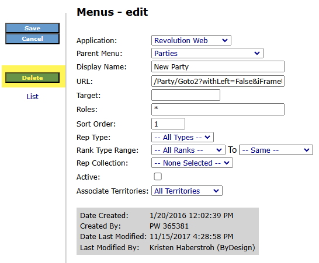Click the Last Modified By: label
Screen dimensions: 319x263
pyautogui.click(x=109, y=248)
